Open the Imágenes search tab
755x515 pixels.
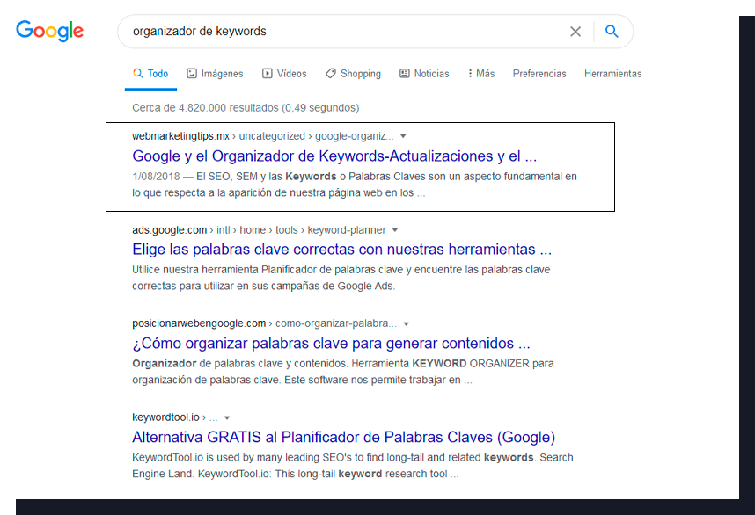(x=215, y=74)
